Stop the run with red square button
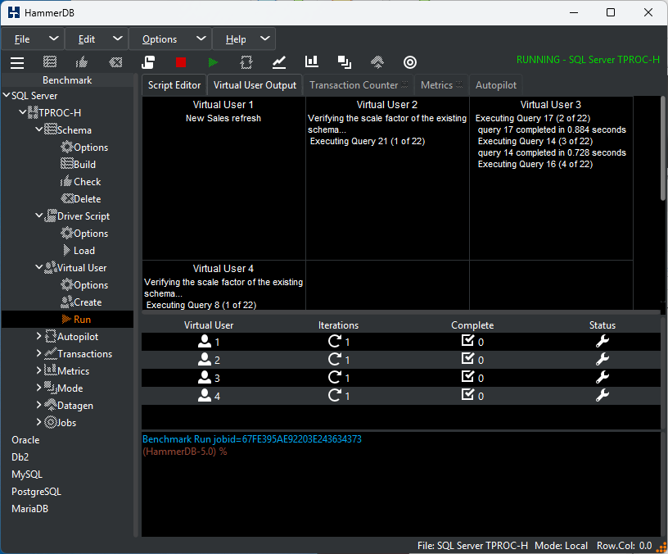Viewport: 668px width, 554px height. pos(181,62)
